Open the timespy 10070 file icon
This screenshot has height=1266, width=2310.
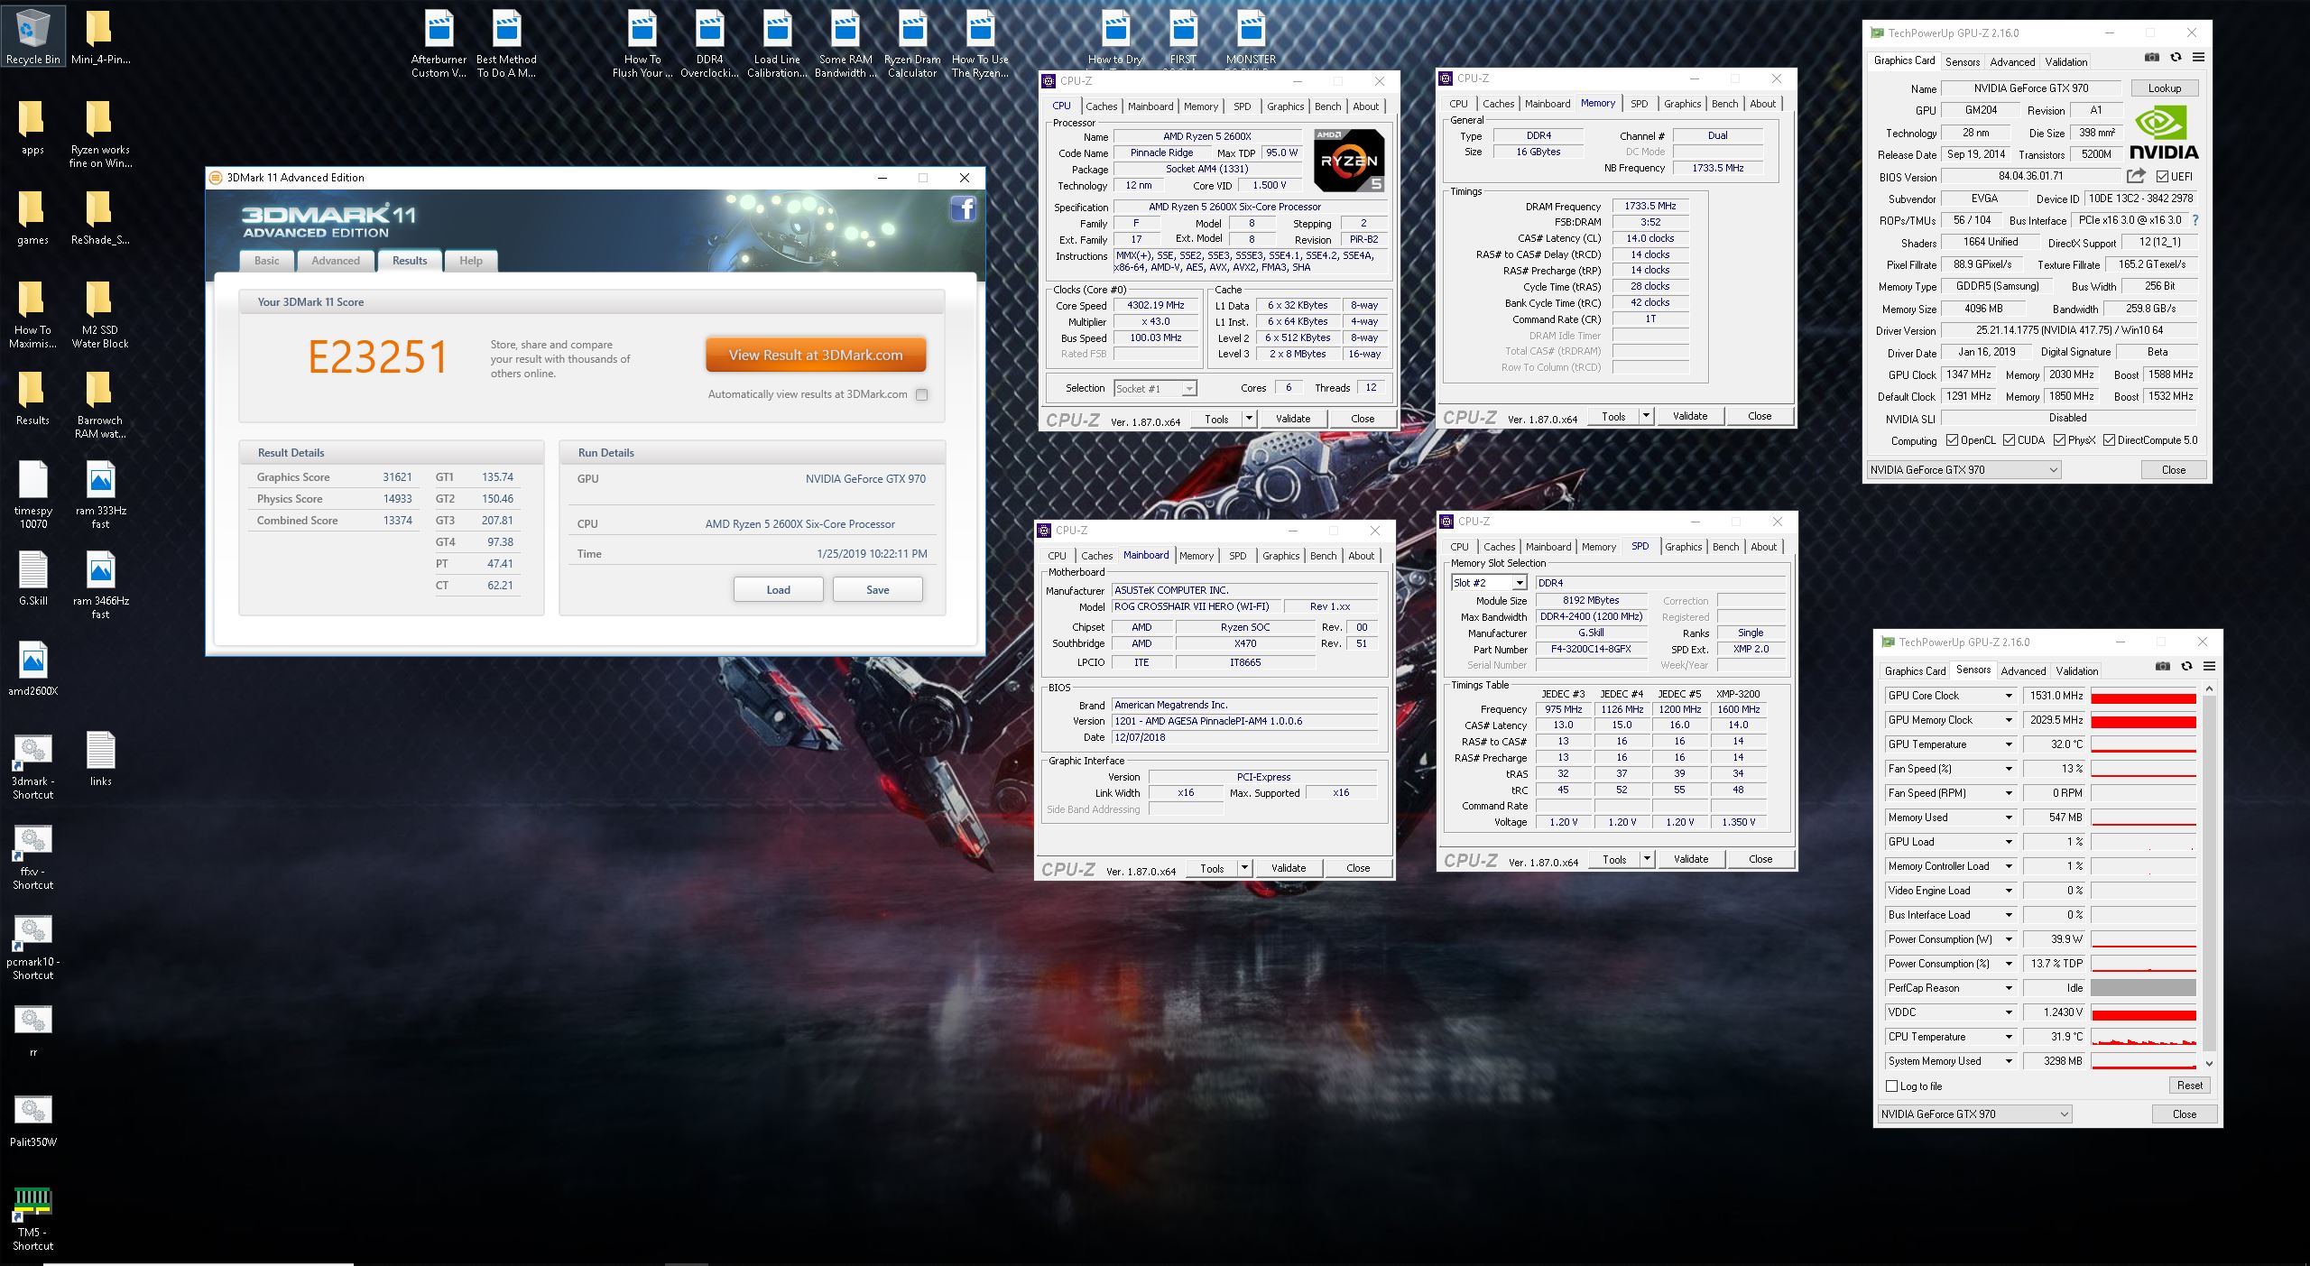click(x=33, y=494)
